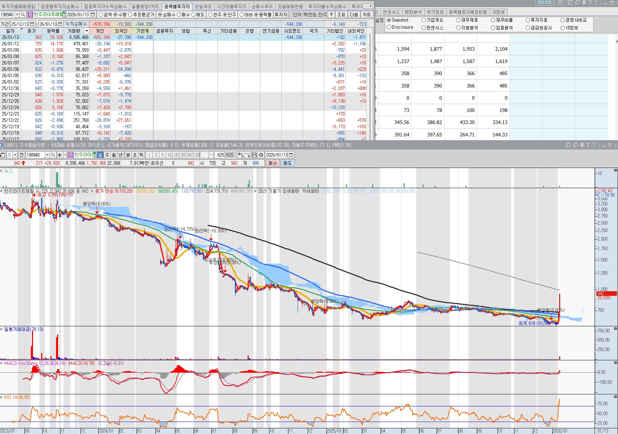Click the help icon in the chart window title bar
Screen dimensions: 618x434
tap(594, 145)
